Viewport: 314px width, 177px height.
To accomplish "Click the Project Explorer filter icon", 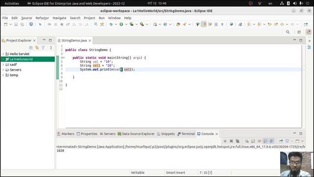I will coord(43,48).
